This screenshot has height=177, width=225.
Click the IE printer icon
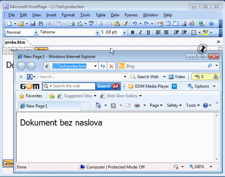137,105
